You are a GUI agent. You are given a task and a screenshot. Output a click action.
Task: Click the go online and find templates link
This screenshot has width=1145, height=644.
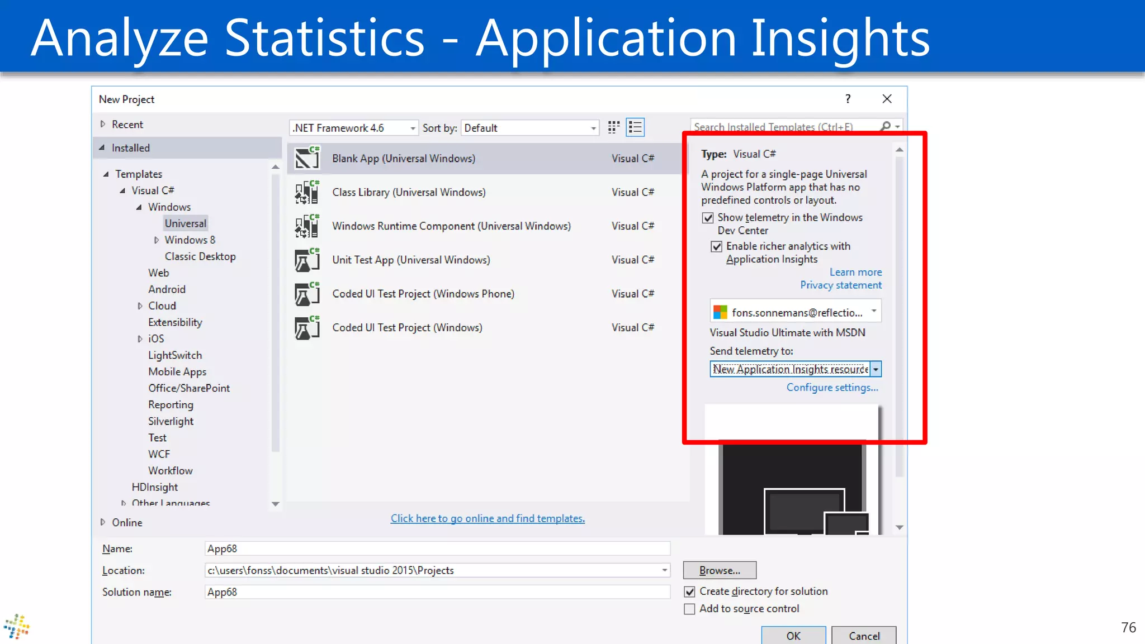488,518
